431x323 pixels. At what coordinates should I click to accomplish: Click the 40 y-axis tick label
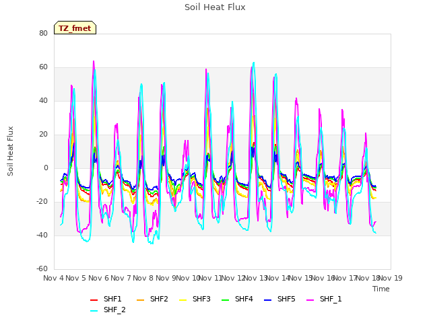click(43, 100)
